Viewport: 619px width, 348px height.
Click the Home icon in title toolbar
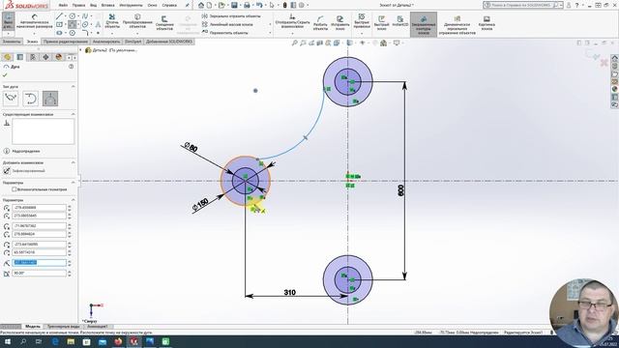click(x=201, y=5)
